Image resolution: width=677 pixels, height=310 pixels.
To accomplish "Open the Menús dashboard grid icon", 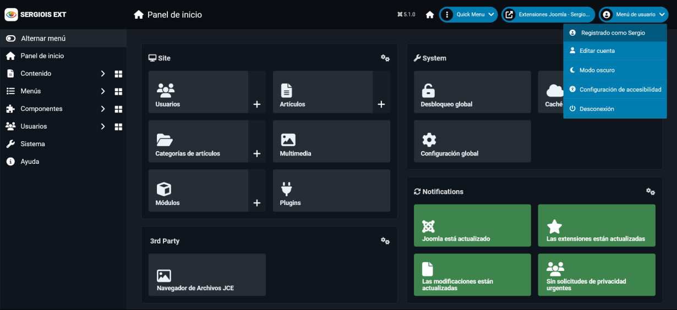I will (x=118, y=91).
